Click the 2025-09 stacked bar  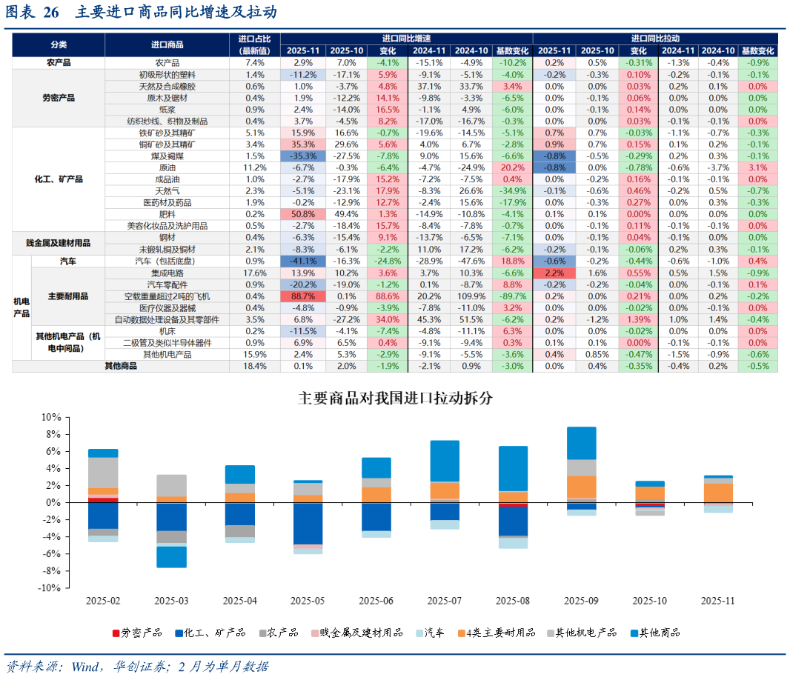(582, 471)
